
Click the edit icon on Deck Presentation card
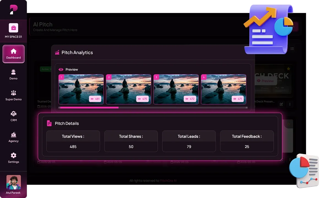[281, 104]
